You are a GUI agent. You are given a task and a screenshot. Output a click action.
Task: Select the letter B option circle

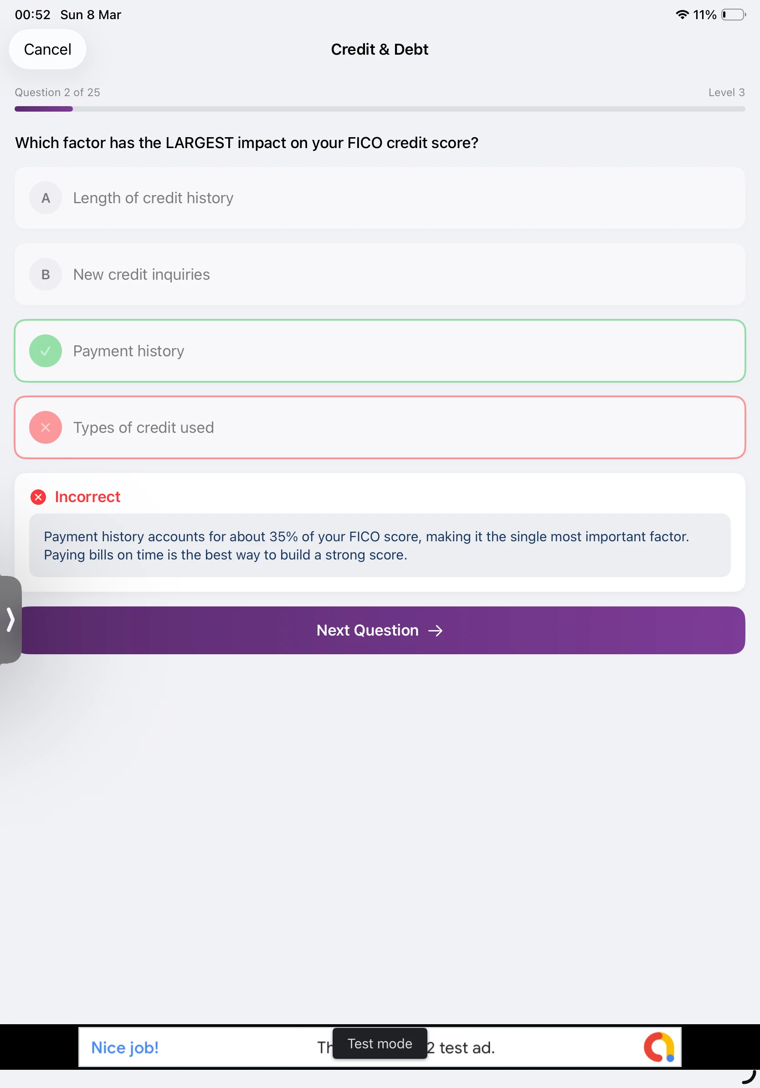tap(46, 274)
